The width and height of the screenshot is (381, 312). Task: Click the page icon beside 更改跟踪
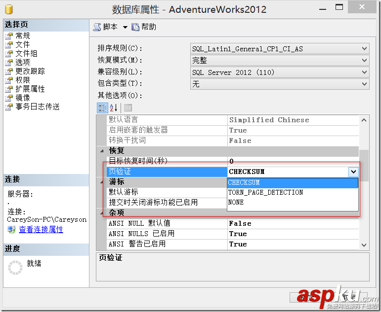pos(9,71)
